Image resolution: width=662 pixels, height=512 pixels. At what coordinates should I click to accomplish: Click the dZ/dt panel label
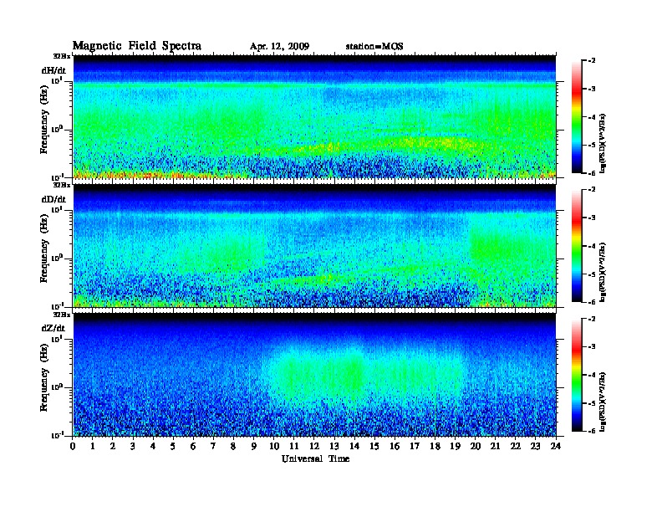[53, 328]
